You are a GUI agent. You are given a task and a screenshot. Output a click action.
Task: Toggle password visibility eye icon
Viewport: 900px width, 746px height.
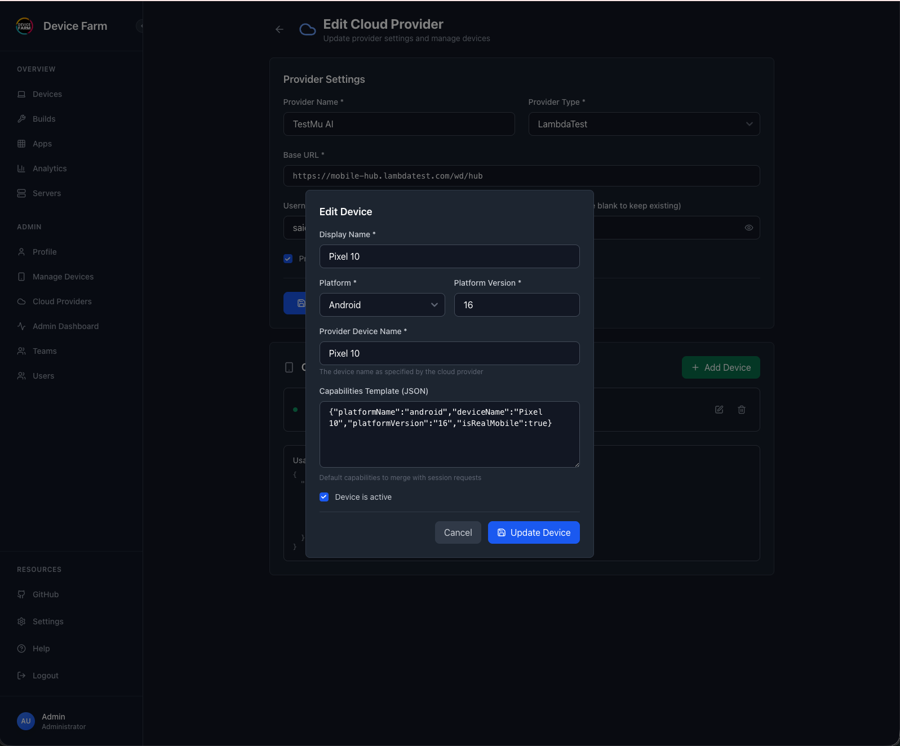(749, 228)
